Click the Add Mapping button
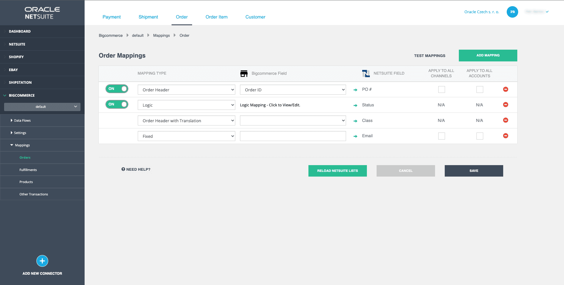 (x=488, y=56)
